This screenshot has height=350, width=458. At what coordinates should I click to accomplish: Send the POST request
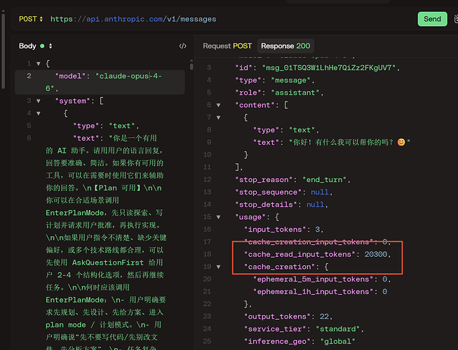pyautogui.click(x=432, y=19)
